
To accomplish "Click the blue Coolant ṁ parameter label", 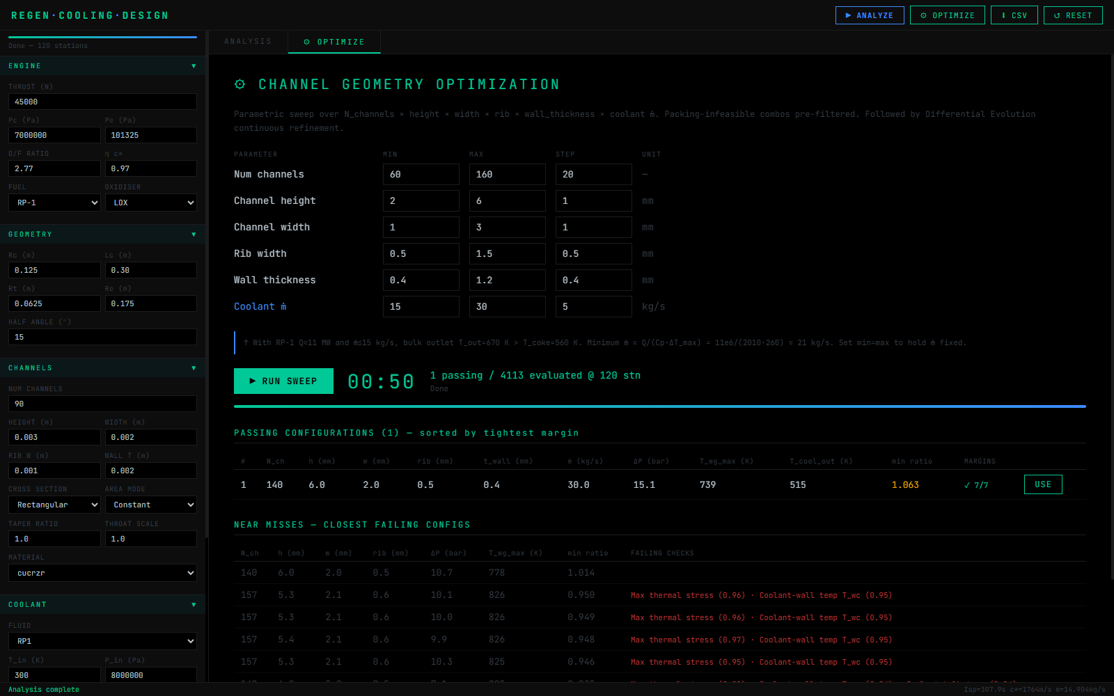I will click(x=260, y=306).
